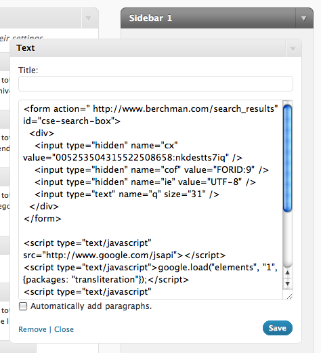Click the closing </form> tag line
The width and height of the screenshot is (321, 353).
pyautogui.click(x=43, y=219)
